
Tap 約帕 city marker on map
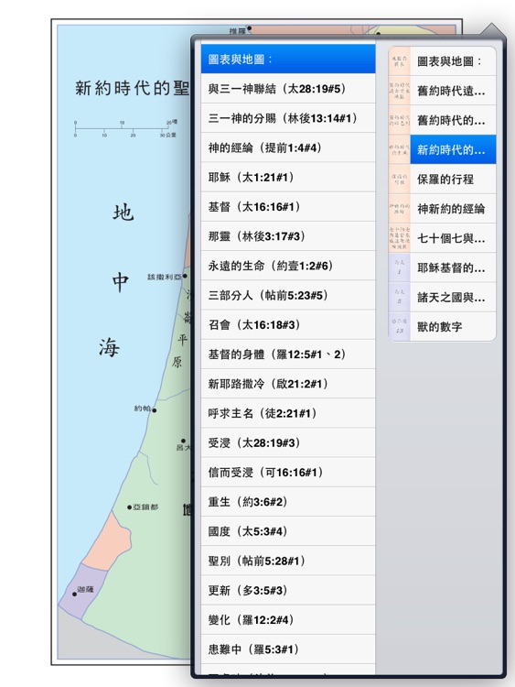(154, 410)
